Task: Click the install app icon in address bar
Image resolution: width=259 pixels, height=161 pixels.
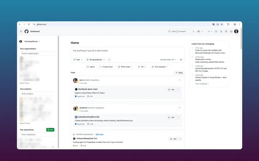Action: tap(218, 24)
